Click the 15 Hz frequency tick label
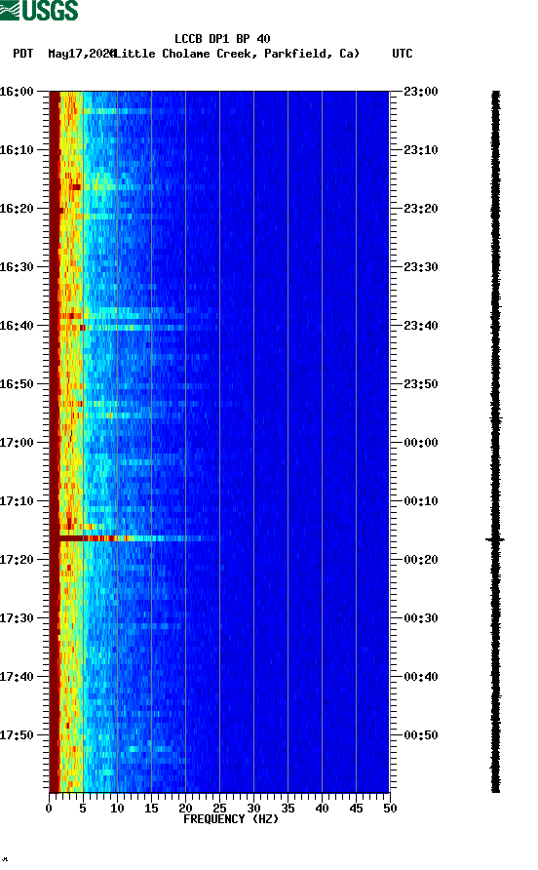 [151, 809]
